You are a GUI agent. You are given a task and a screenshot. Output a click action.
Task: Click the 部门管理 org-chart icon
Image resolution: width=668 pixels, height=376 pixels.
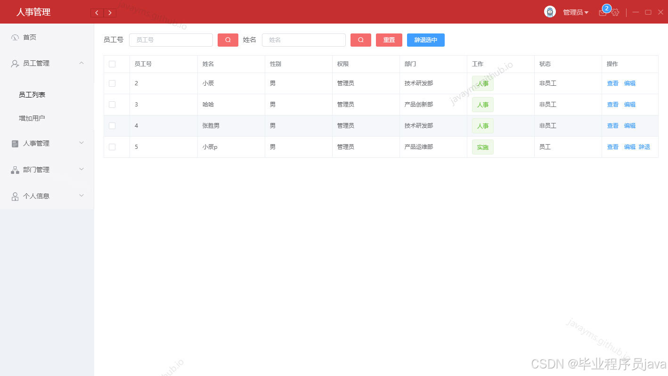15,170
